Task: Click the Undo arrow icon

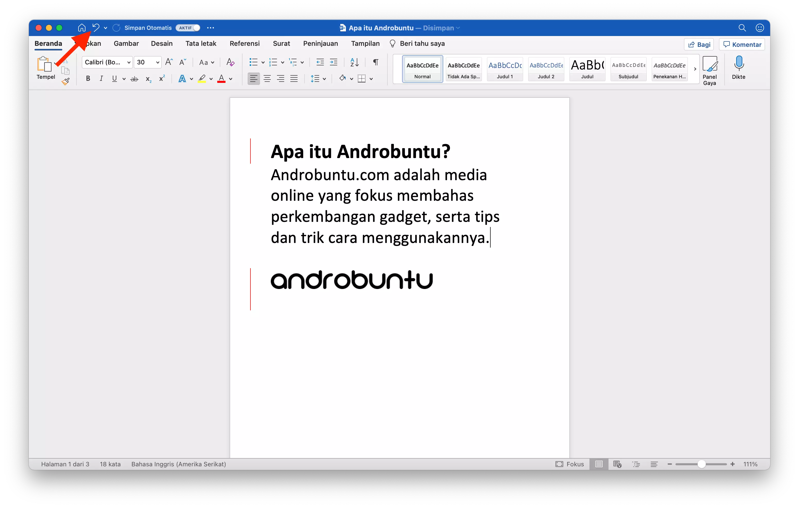Action: pyautogui.click(x=95, y=28)
